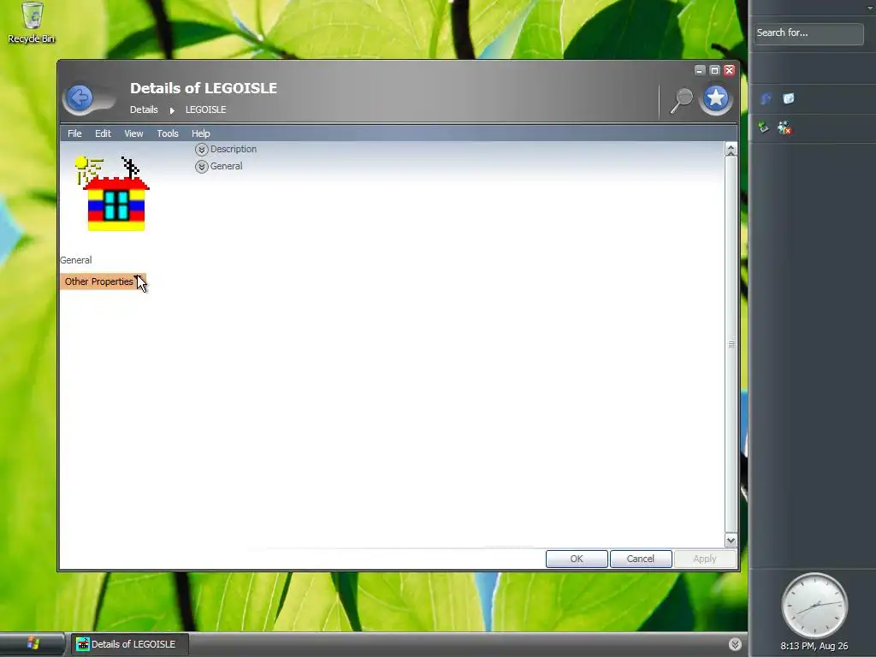The height and width of the screenshot is (657, 876).
Task: Open the Messenger people icon with red X
Action: click(784, 128)
